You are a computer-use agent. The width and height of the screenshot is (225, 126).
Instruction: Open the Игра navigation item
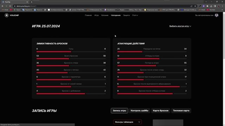pos(97,15)
